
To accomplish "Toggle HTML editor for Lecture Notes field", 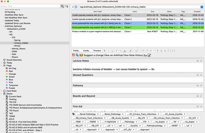I will [201, 61].
